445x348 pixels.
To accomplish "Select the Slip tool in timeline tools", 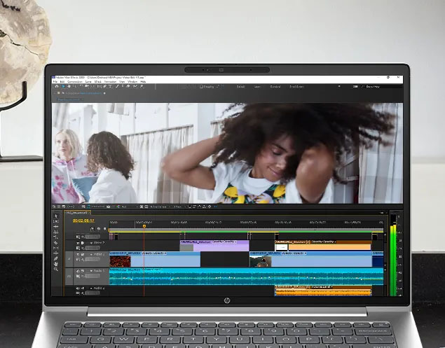I will coord(56,248).
